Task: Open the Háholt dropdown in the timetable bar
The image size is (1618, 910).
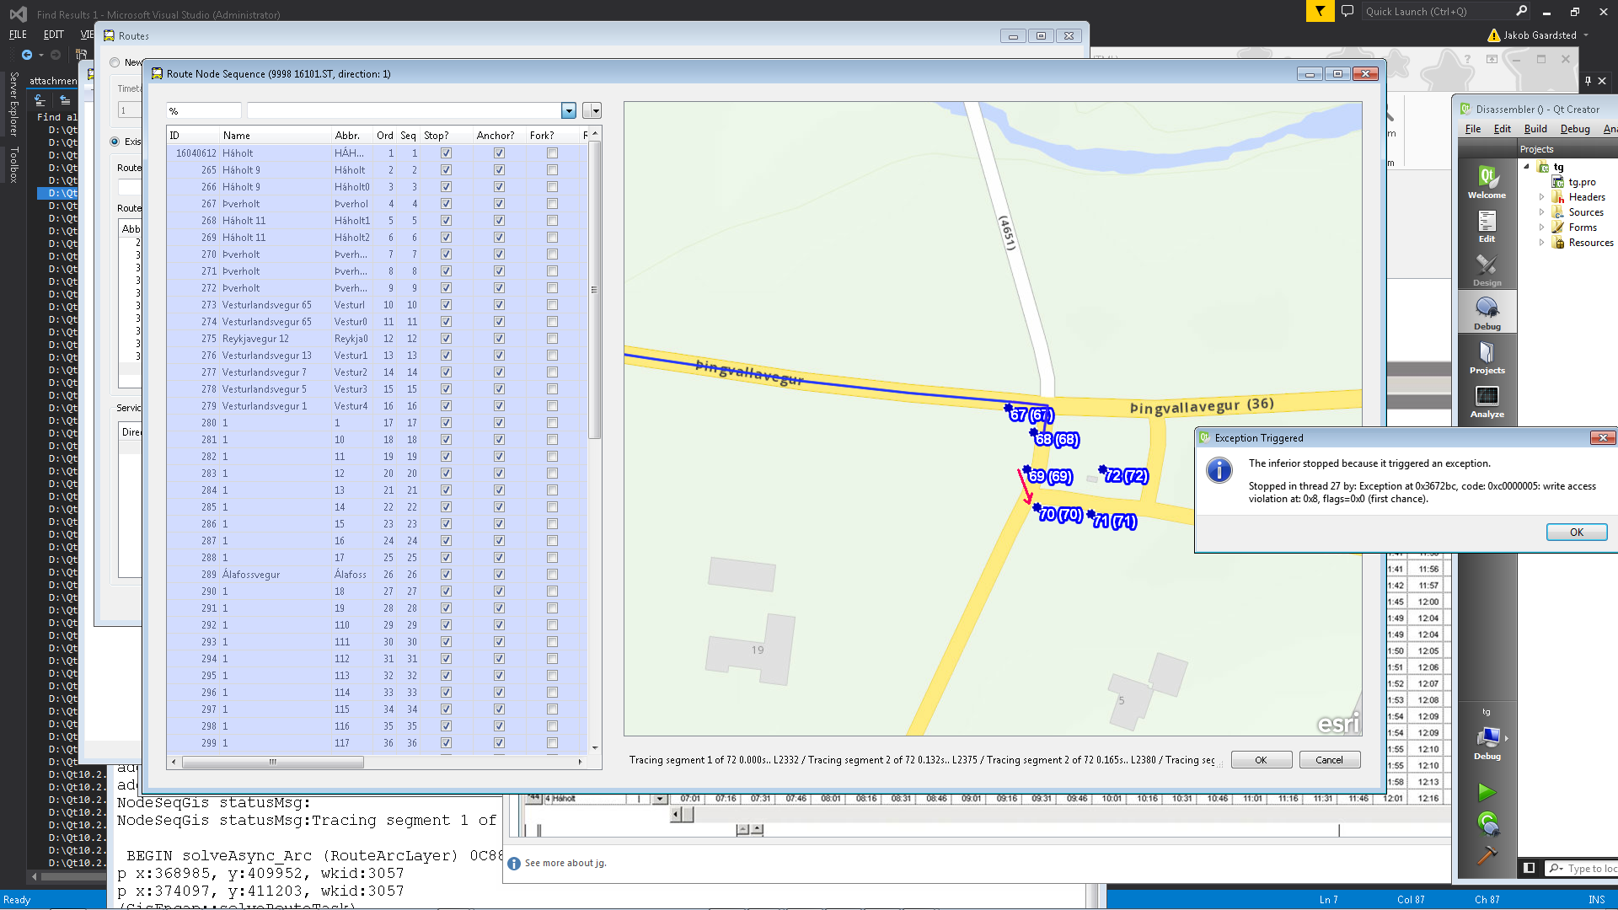Action: tap(660, 799)
